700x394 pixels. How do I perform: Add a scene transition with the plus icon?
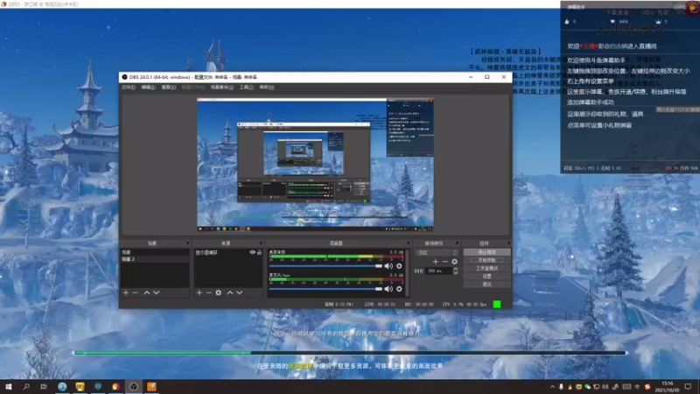click(435, 262)
